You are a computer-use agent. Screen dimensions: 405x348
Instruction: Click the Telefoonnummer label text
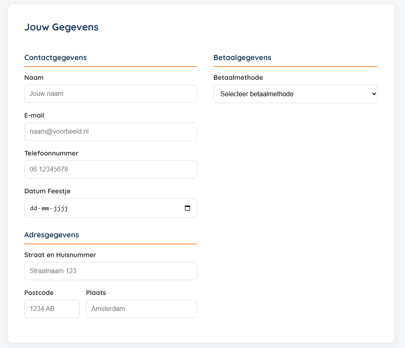51,153
